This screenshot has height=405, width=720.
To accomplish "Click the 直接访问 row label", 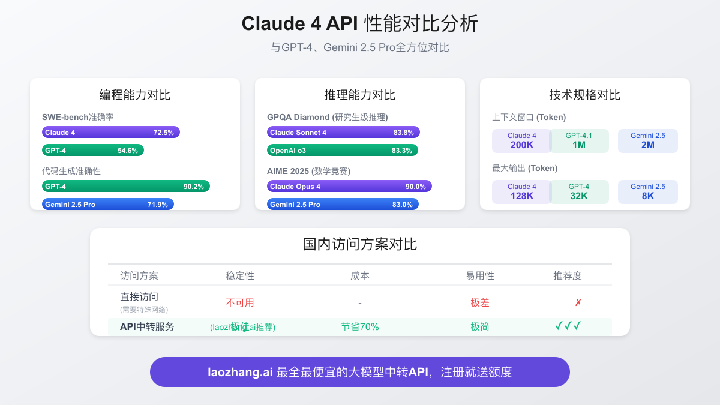I will tap(139, 297).
